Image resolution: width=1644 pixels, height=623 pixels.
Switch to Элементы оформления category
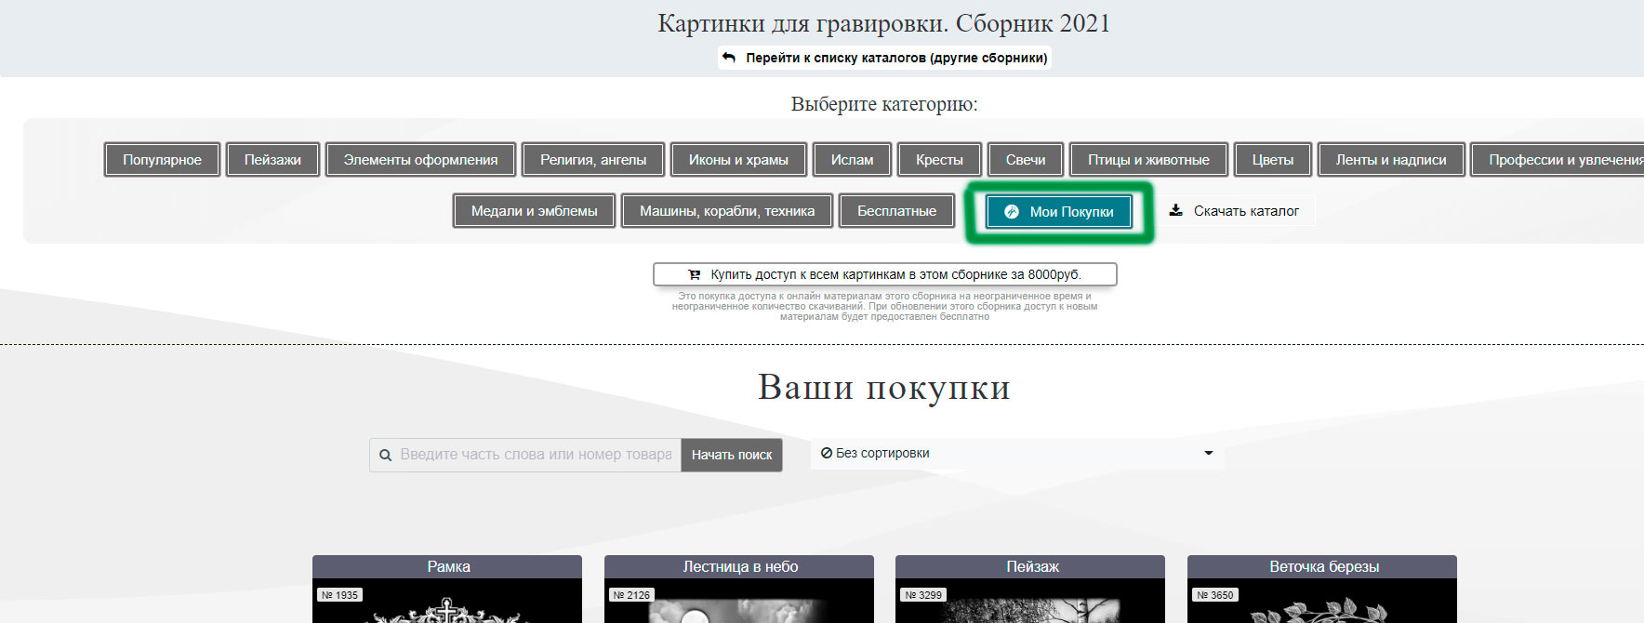pyautogui.click(x=420, y=160)
